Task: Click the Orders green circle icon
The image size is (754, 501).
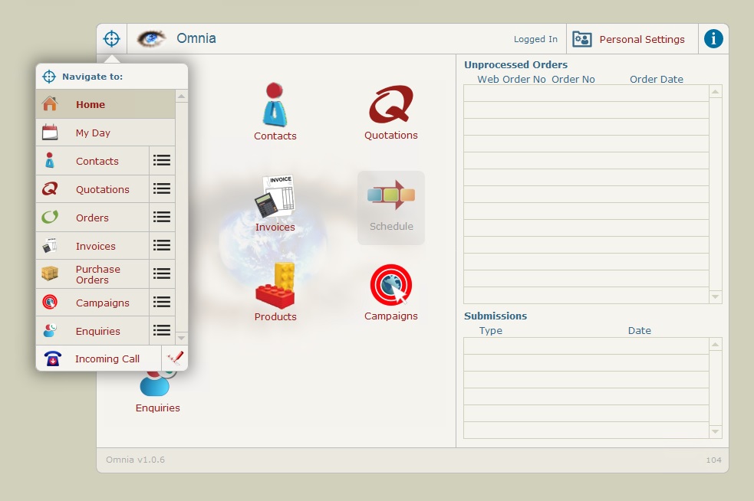Action: [50, 217]
